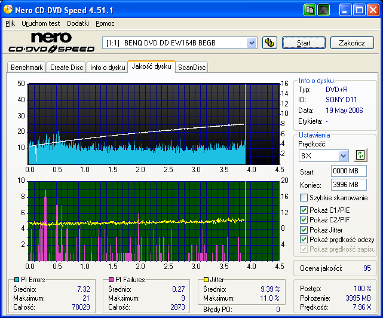The width and height of the screenshot is (383, 318).
Task: Click the Koniec 3996 MB input field
Action: (x=349, y=185)
